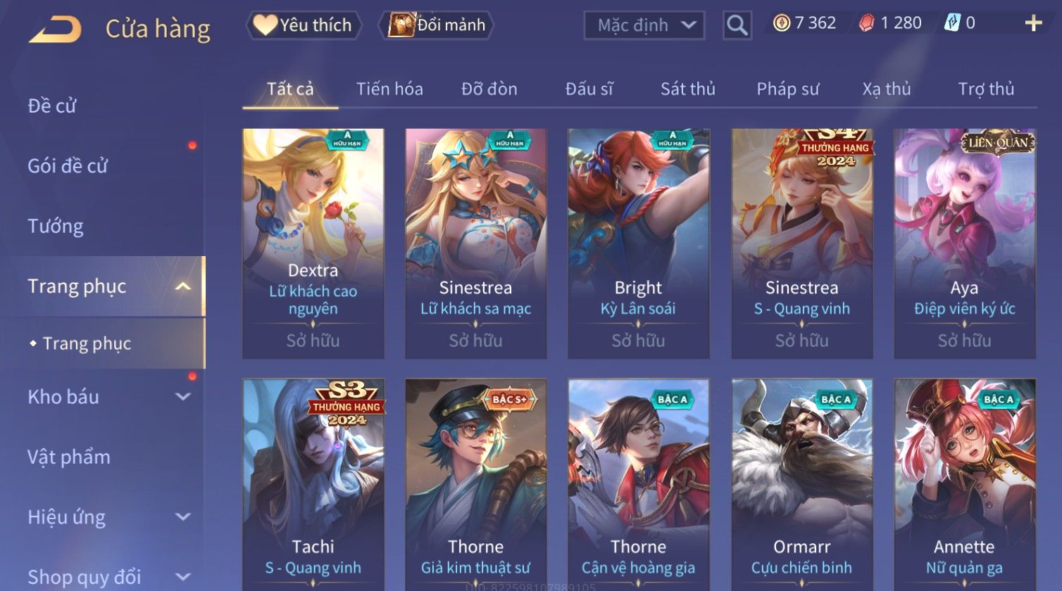This screenshot has width=1062, height=591.
Task: Switch to the Pháp sư tab
Action: tap(788, 89)
